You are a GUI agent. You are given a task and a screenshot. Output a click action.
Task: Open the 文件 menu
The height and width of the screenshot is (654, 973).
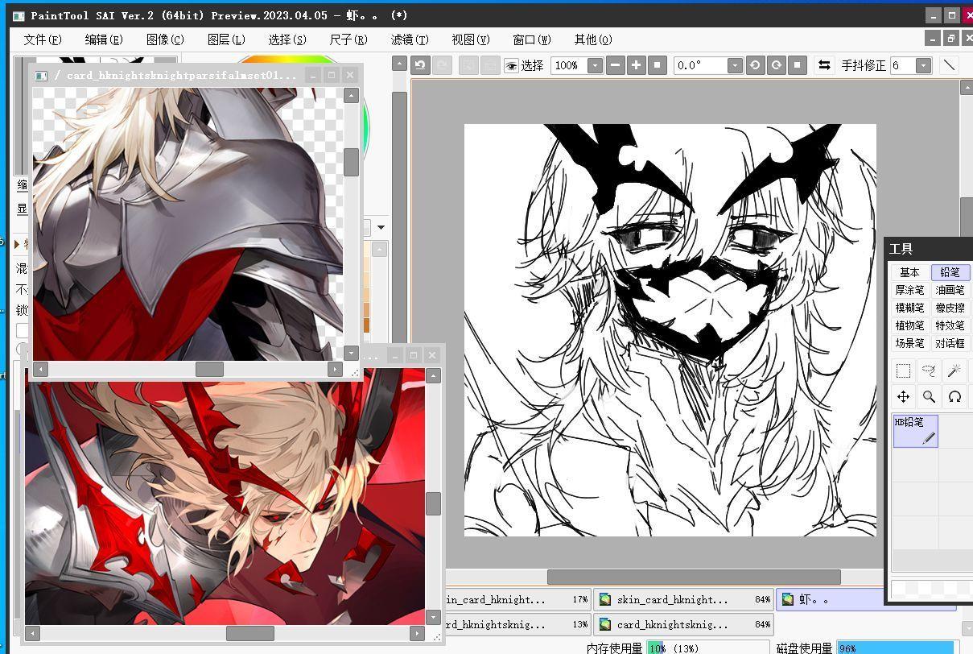coord(43,39)
